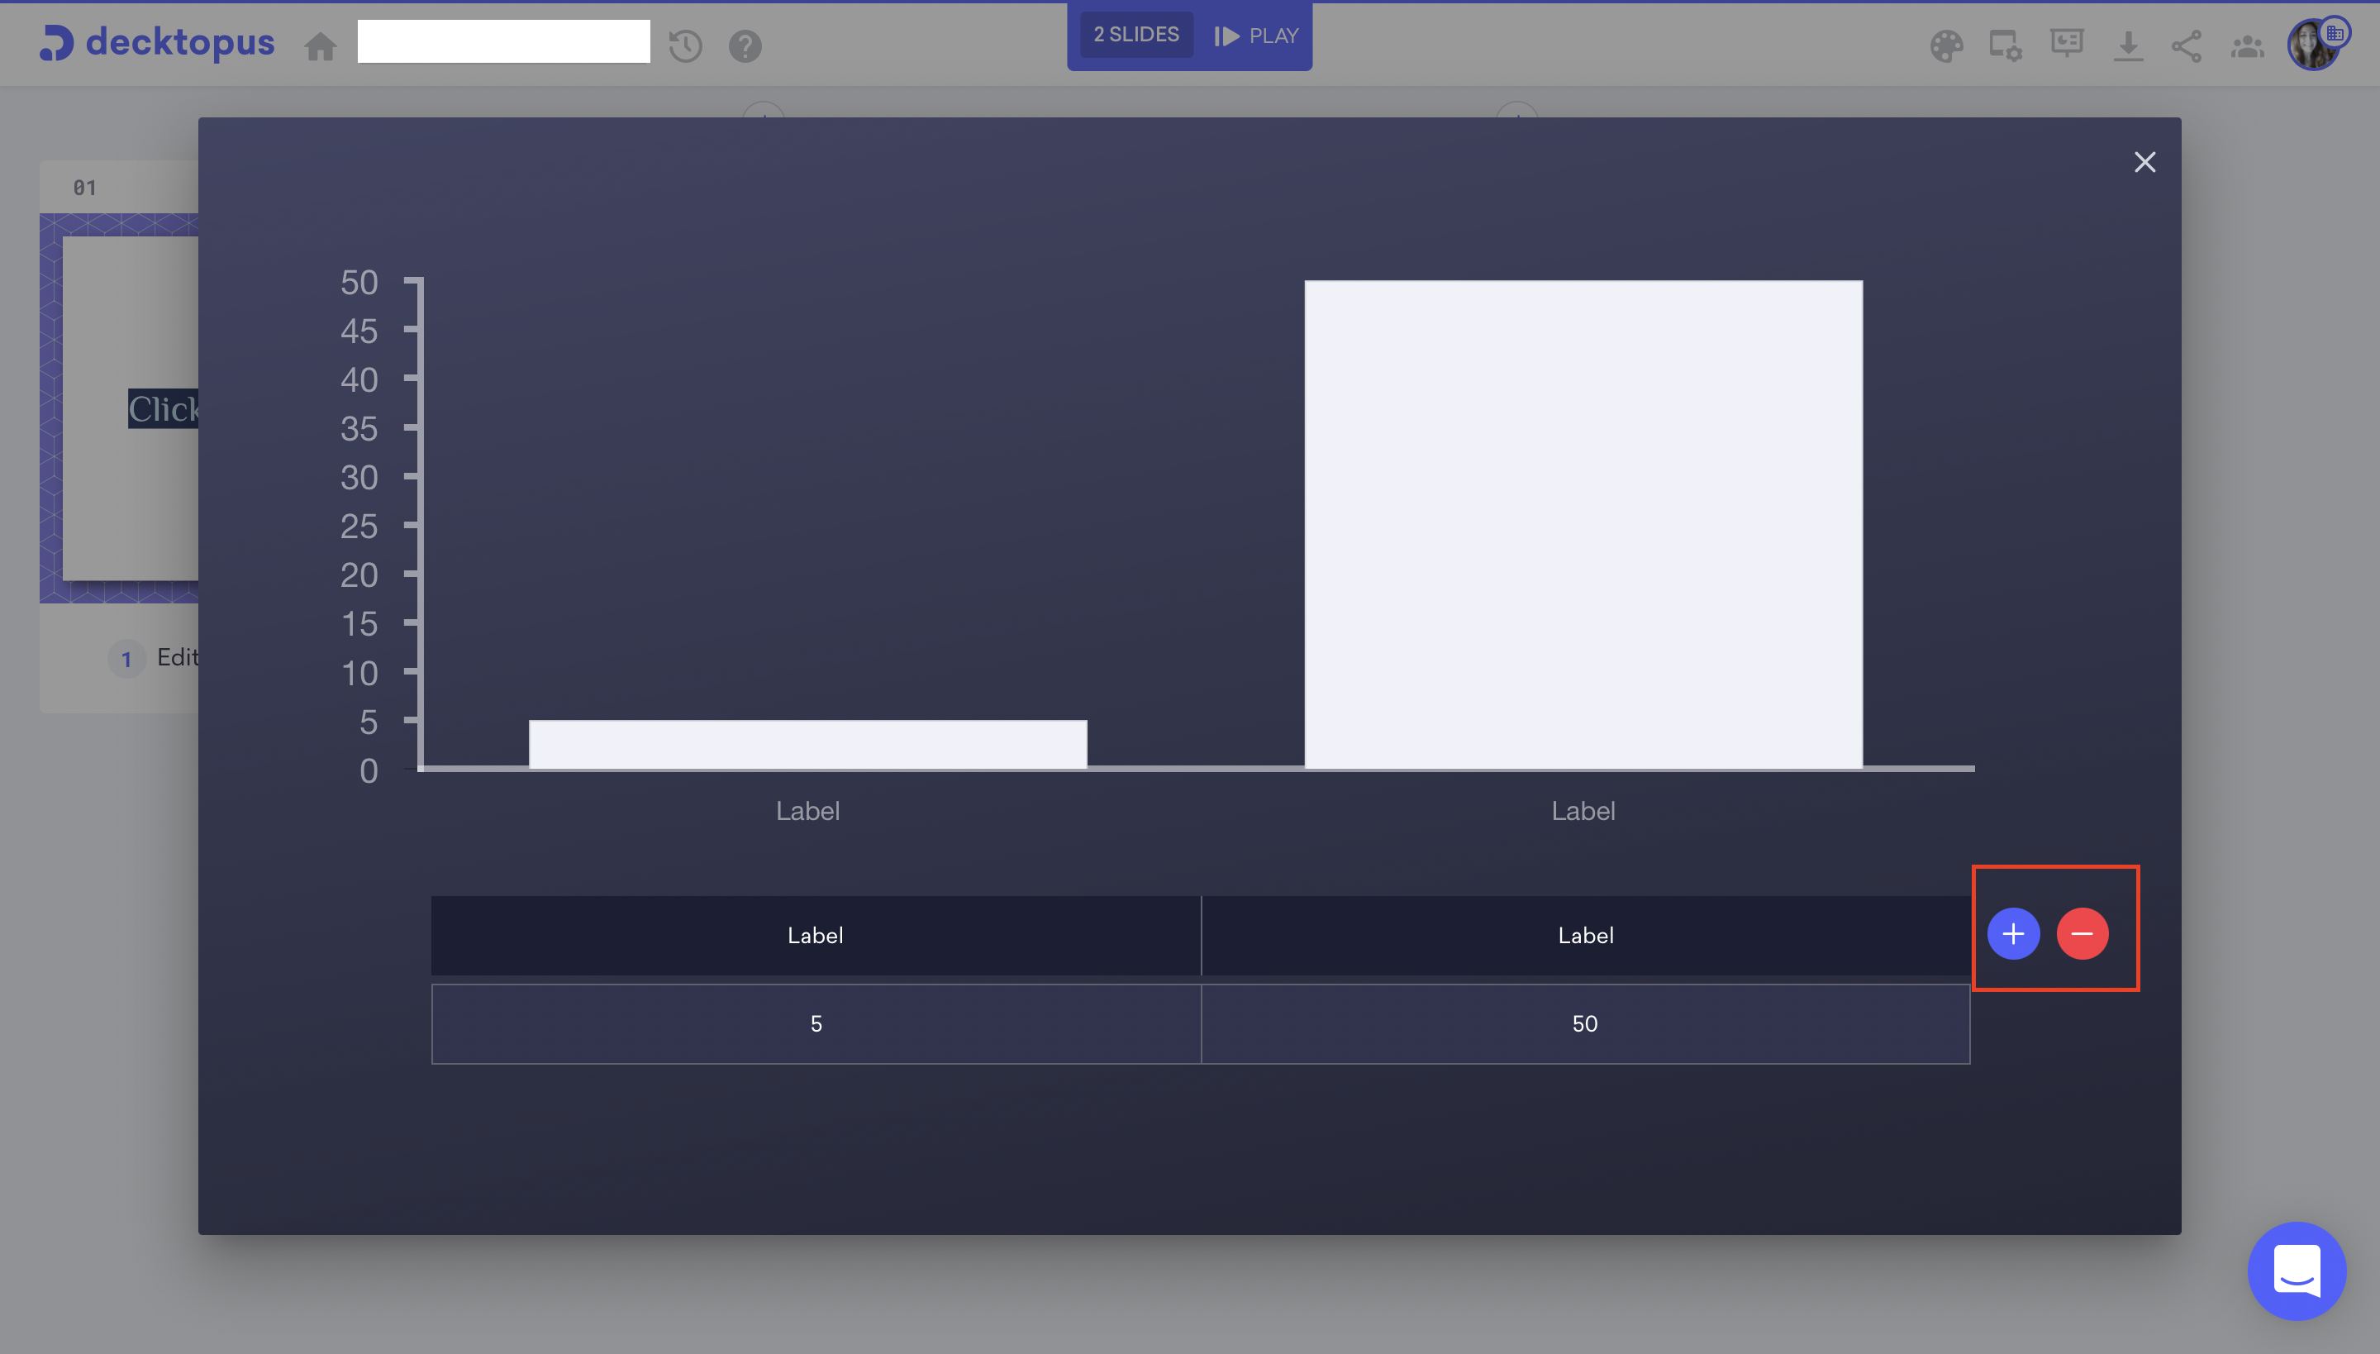This screenshot has width=2380, height=1354.
Task: Click the short bar in the chart
Action: [x=808, y=744]
